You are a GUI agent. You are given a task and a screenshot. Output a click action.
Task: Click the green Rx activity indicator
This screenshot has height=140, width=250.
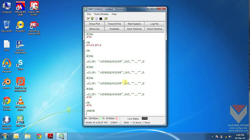100,119
